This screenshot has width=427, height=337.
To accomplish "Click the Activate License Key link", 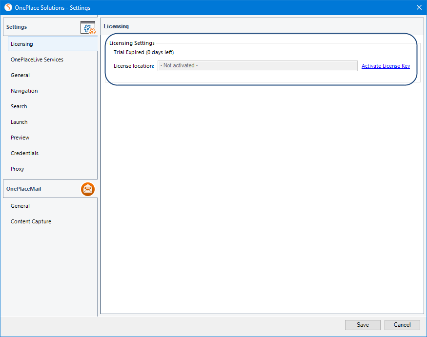I will pyautogui.click(x=386, y=66).
